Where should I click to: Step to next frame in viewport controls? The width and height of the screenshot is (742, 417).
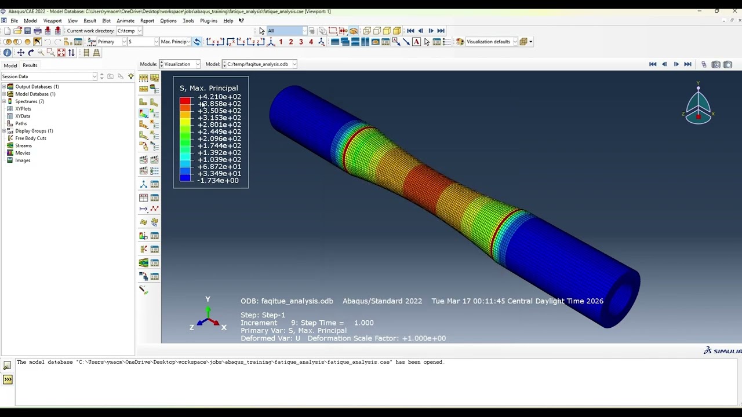click(x=676, y=64)
